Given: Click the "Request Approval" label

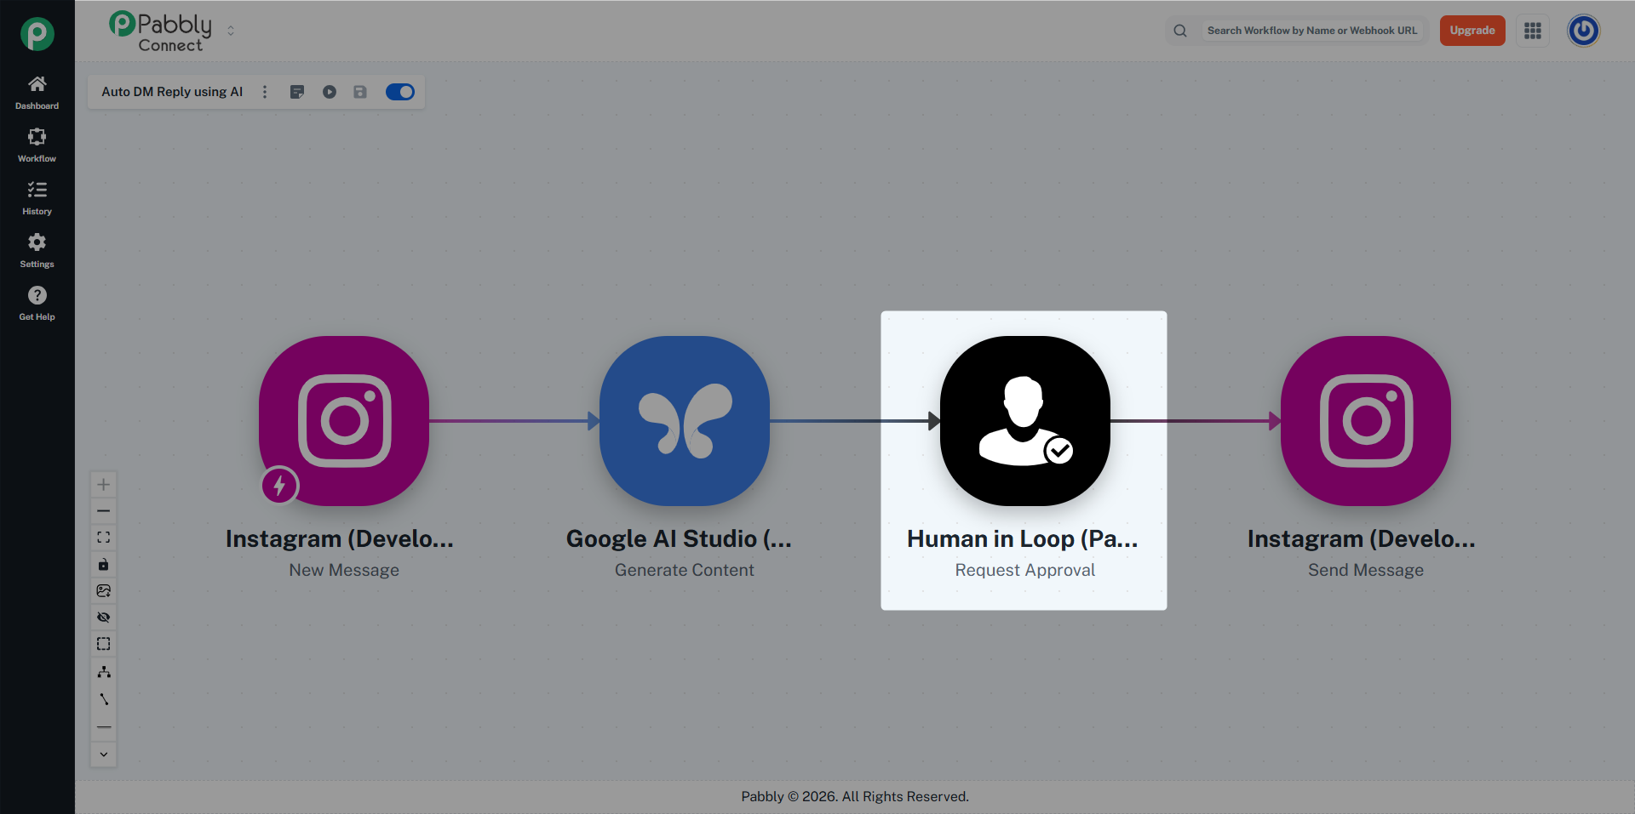Looking at the screenshot, I should (1025, 570).
